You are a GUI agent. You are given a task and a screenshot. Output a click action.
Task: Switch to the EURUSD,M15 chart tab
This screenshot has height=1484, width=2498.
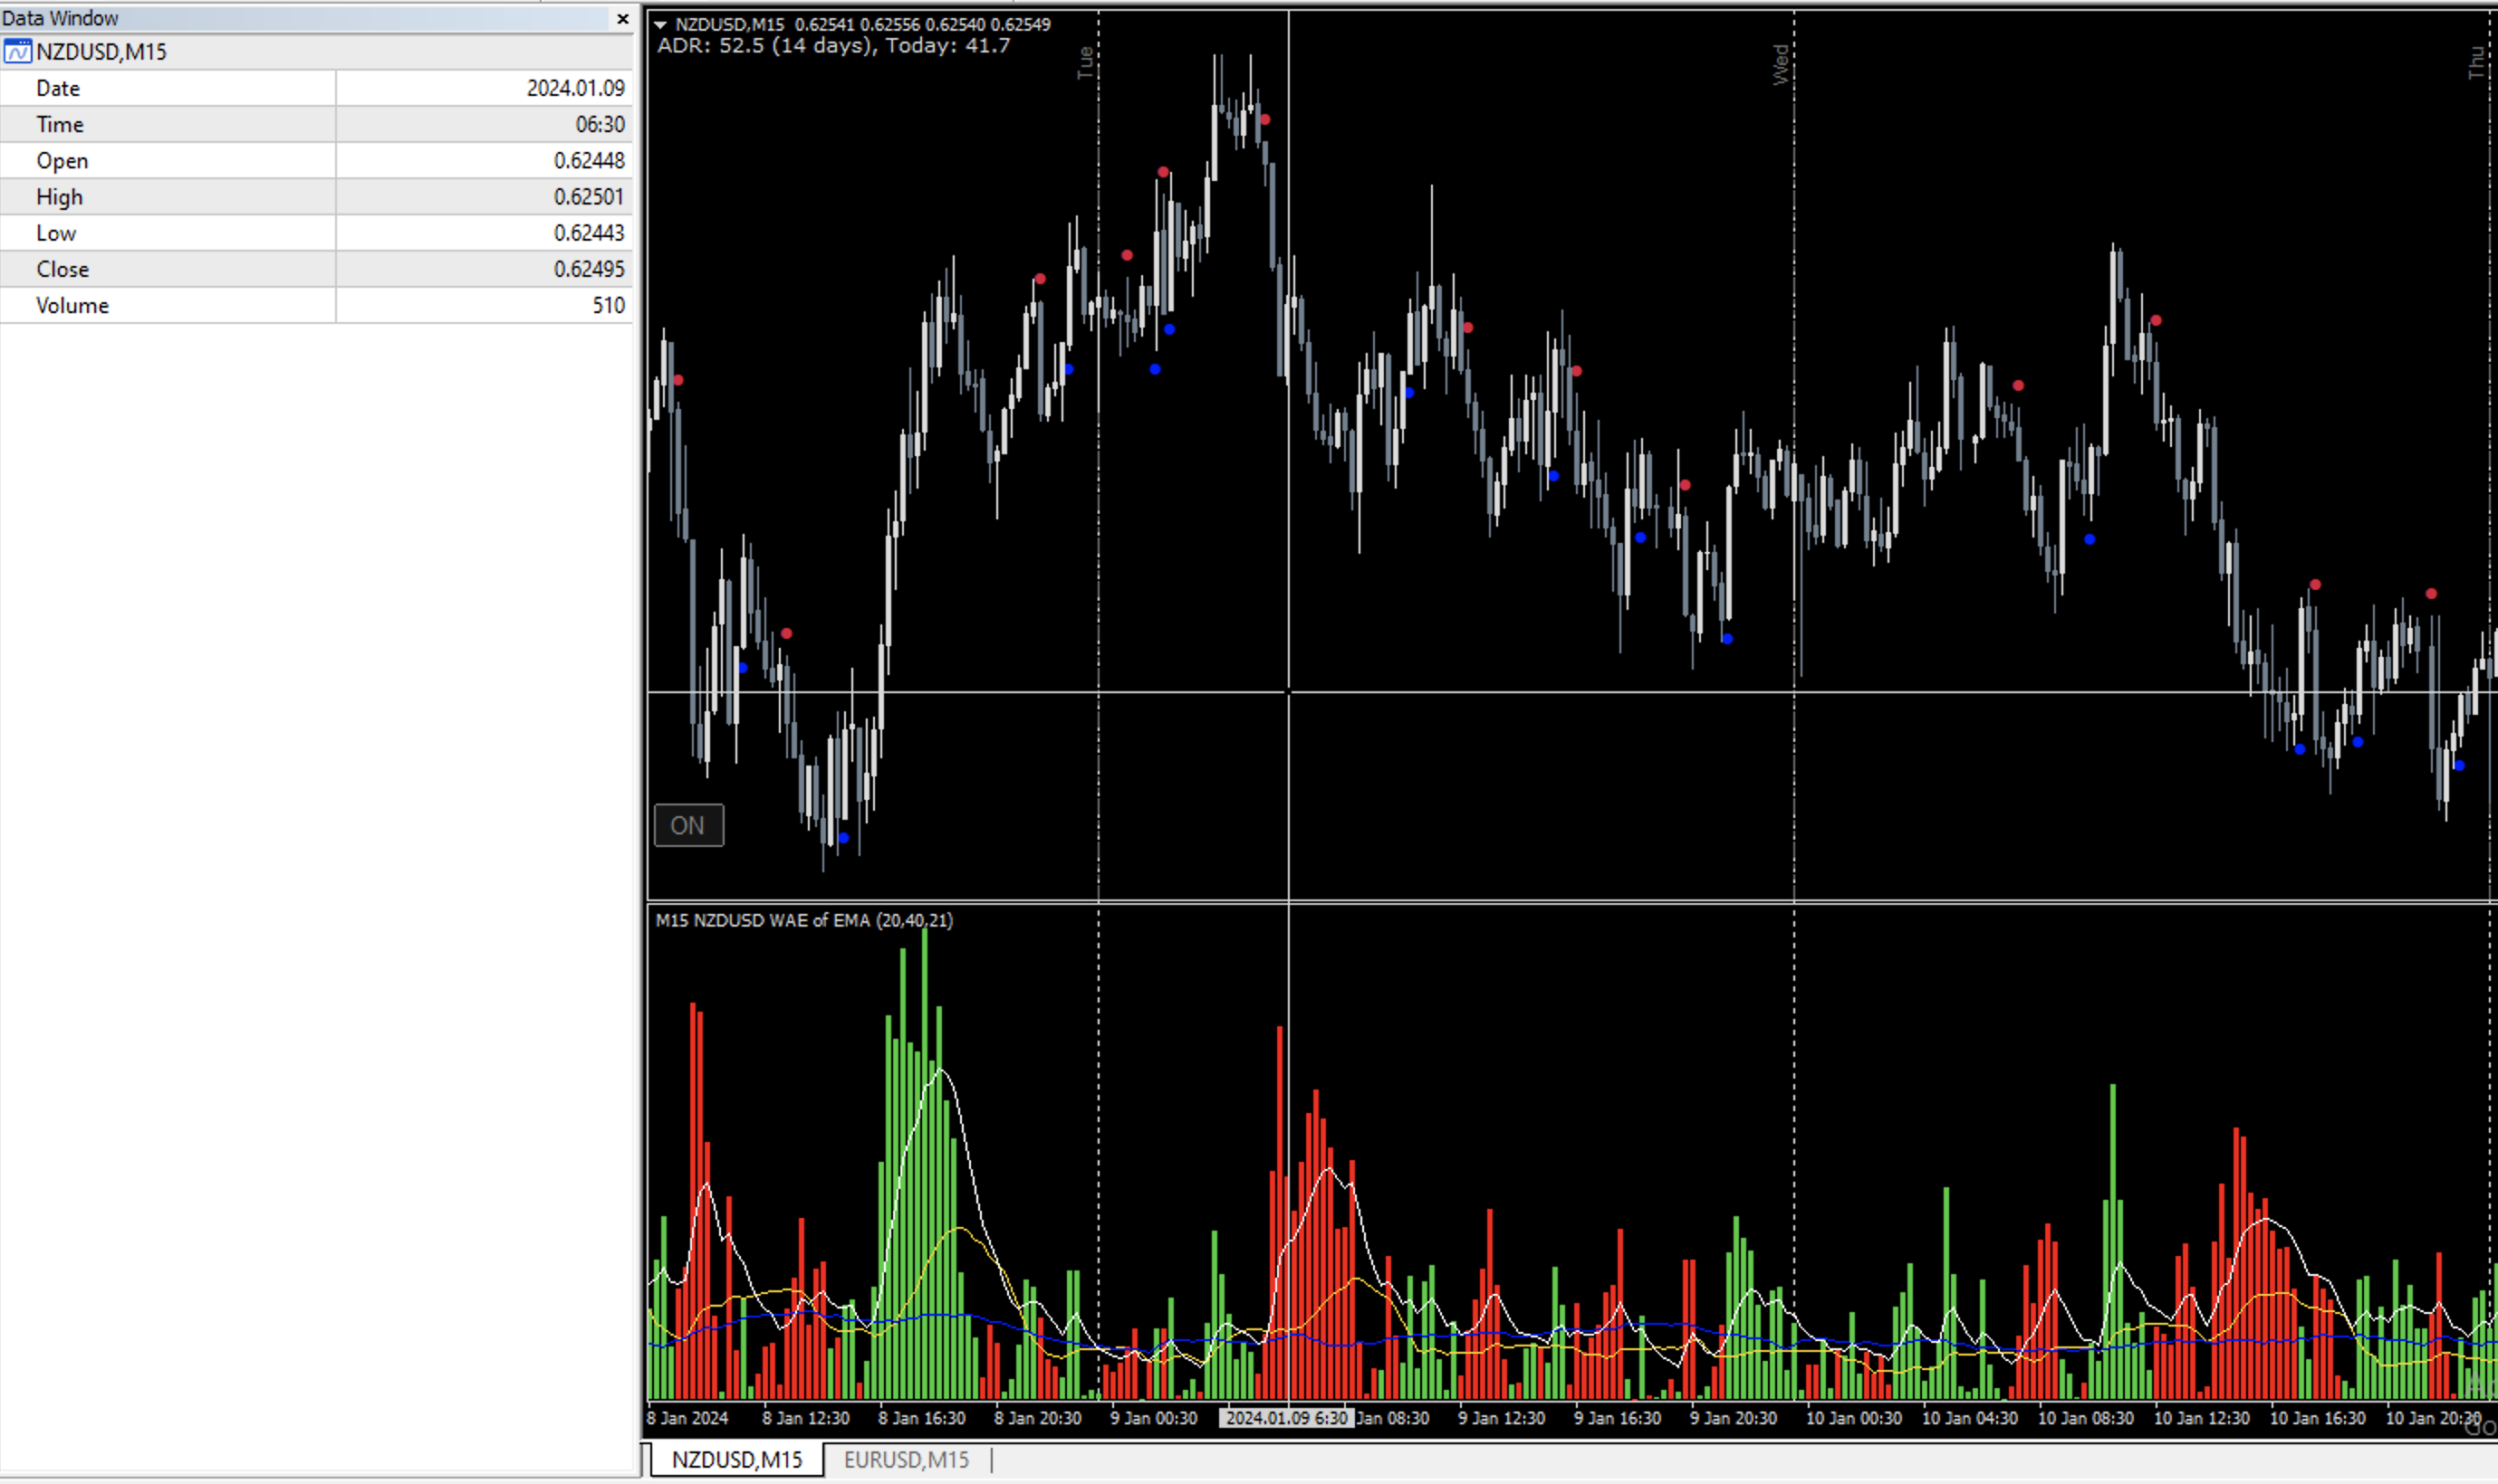(x=906, y=1459)
